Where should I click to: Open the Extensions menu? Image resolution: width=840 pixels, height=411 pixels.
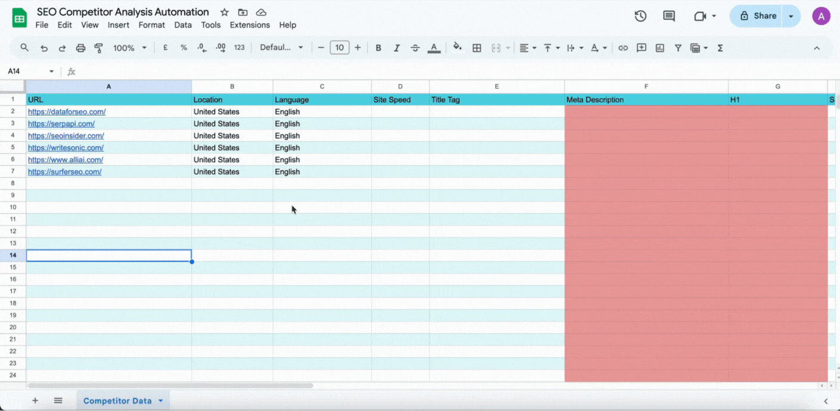click(250, 25)
